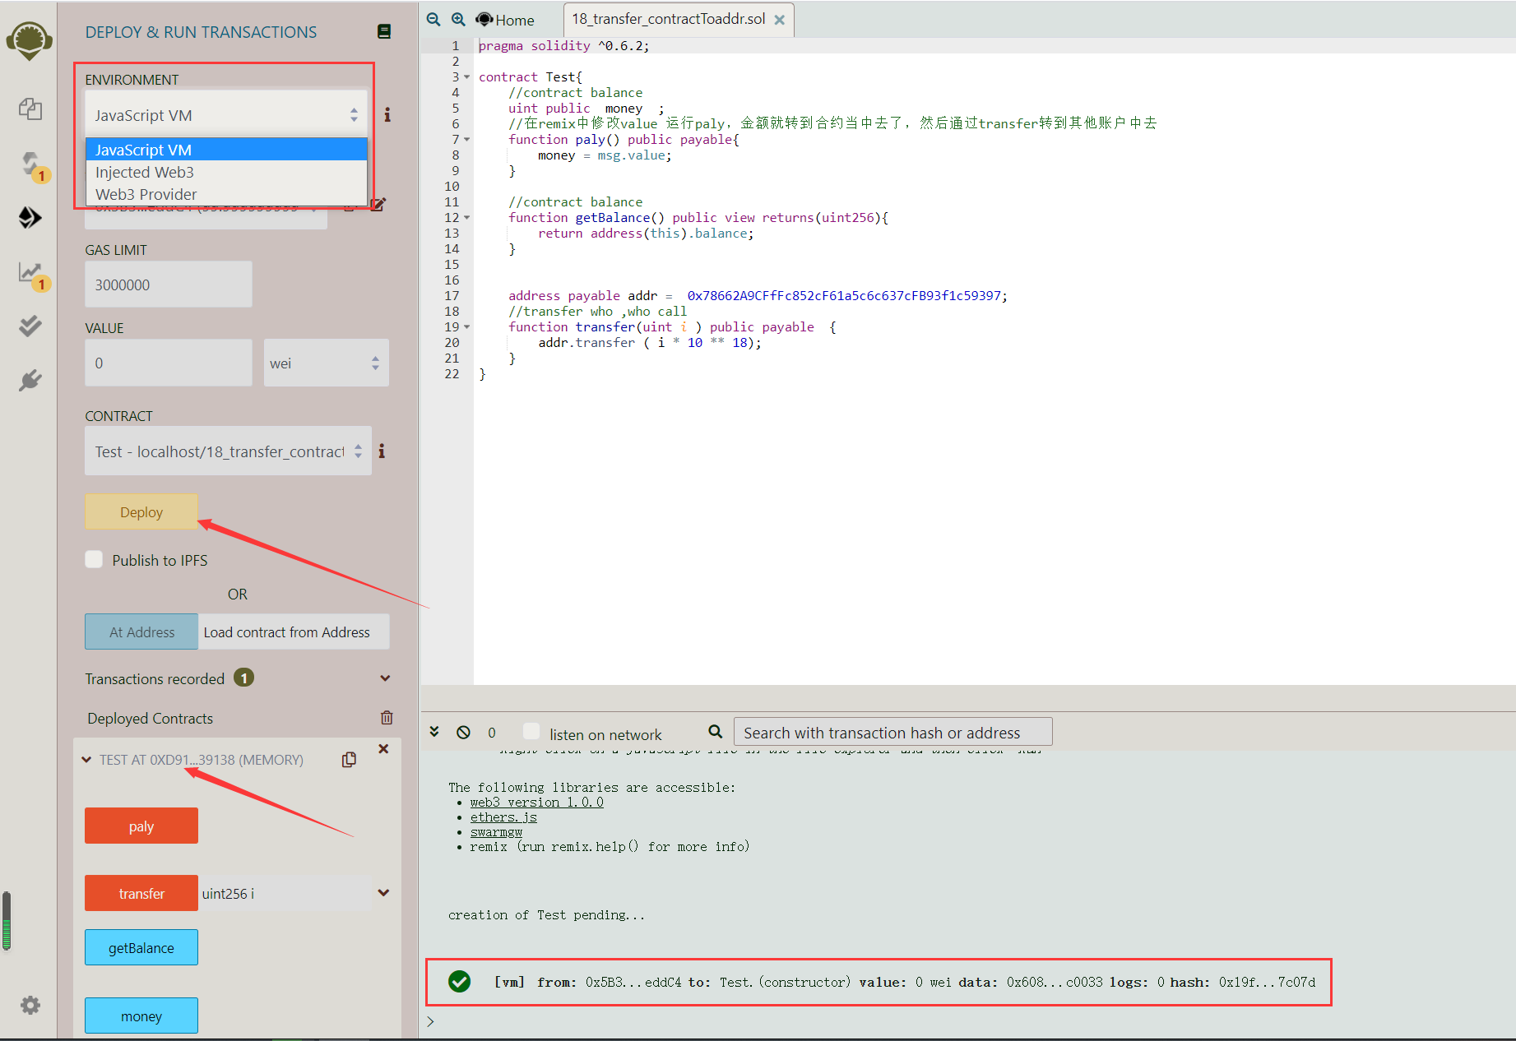Viewport: 1516px width, 1041px height.
Task: Clear the terminal console with ban icon
Action: (x=464, y=732)
